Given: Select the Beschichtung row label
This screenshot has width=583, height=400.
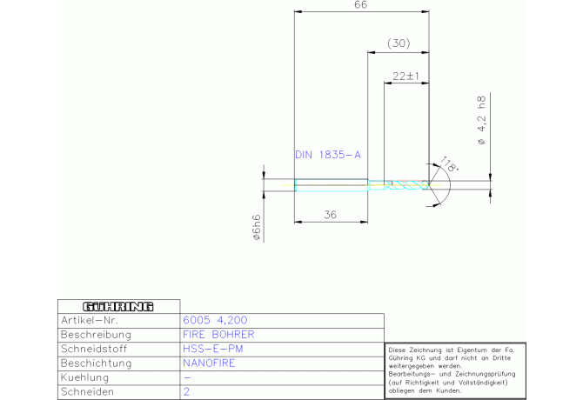Looking at the screenshot, I should [x=96, y=363].
